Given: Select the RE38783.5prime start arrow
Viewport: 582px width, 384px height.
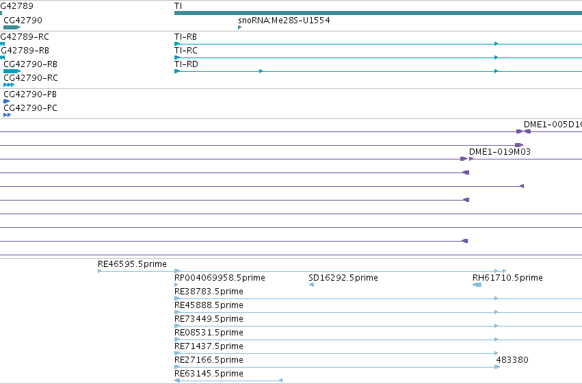Looking at the screenshot, I should (177, 298).
